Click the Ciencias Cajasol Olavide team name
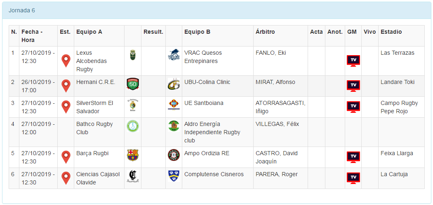The width and height of the screenshot is (433, 205). [98, 178]
